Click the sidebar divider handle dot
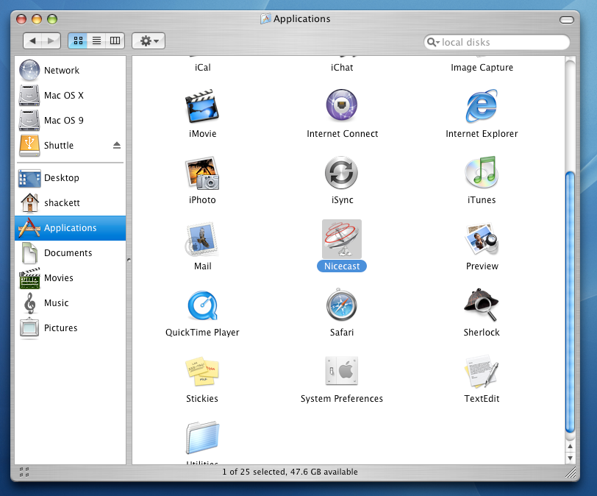This screenshot has height=496, width=597. pos(129,261)
